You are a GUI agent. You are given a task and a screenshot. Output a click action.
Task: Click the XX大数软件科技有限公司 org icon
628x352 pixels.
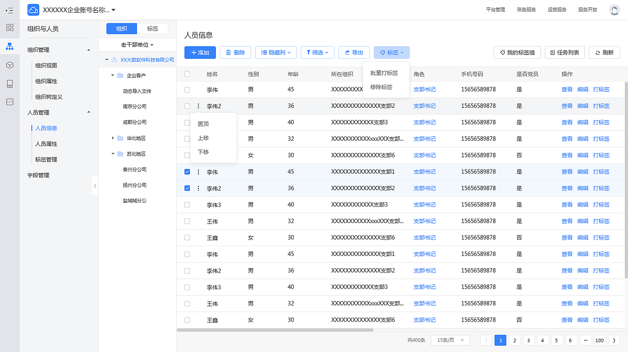114,60
